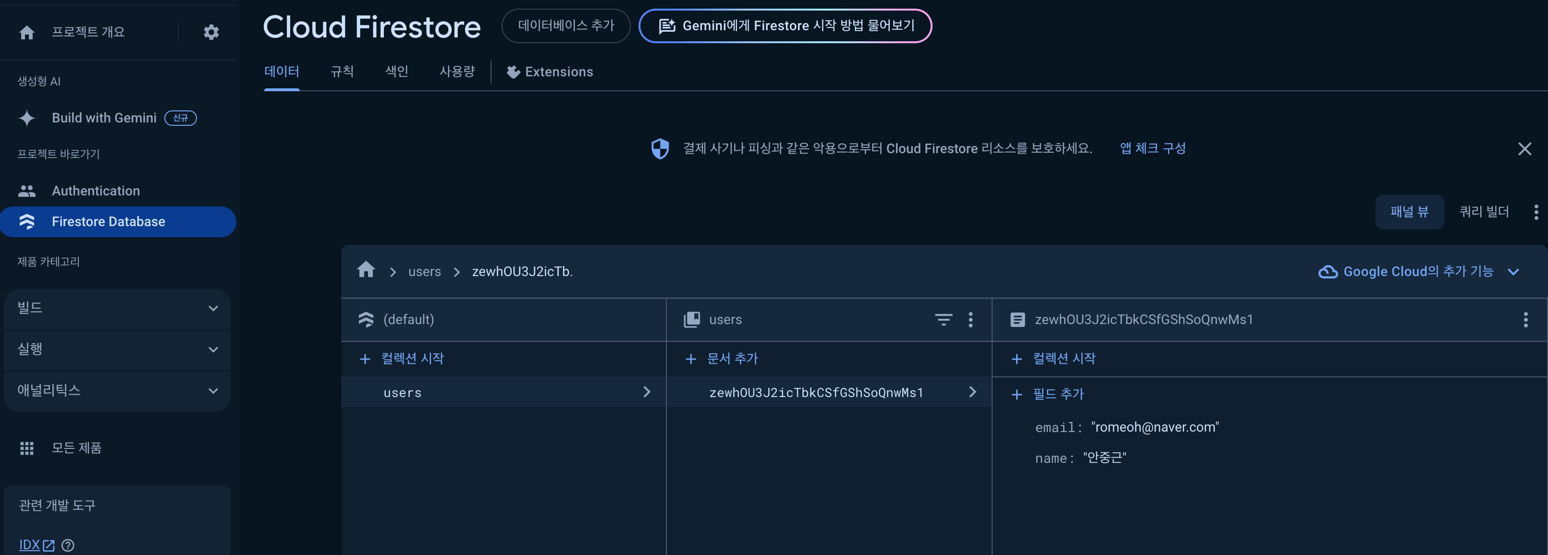Click the project settings gear icon
The width and height of the screenshot is (1548, 555).
pos(211,32)
